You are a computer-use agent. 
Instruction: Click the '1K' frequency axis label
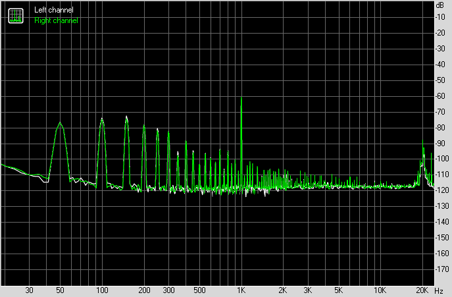pyautogui.click(x=241, y=290)
